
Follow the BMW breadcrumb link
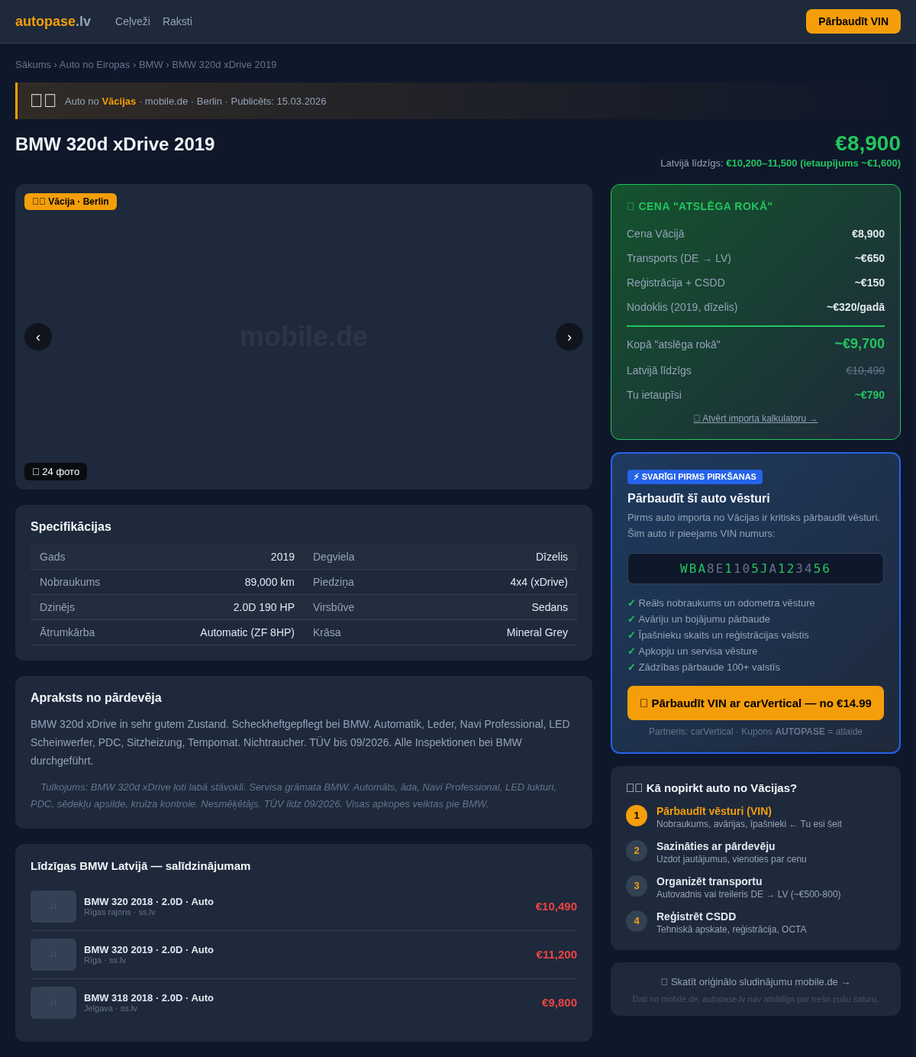coord(151,65)
